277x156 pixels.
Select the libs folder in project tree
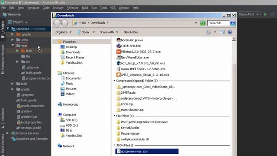click(26, 56)
